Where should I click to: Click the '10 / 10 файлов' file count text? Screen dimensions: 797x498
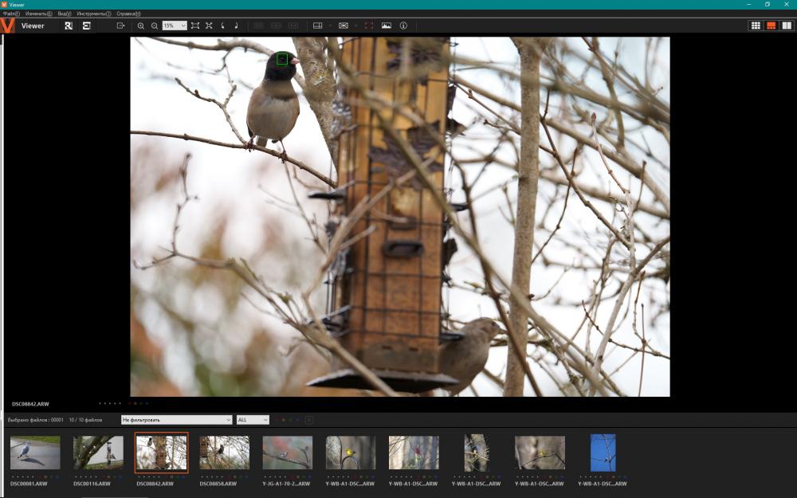[85, 420]
